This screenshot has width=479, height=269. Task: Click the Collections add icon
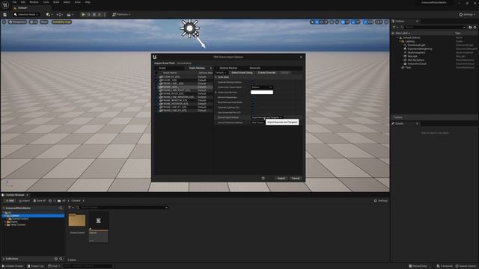[56, 259]
